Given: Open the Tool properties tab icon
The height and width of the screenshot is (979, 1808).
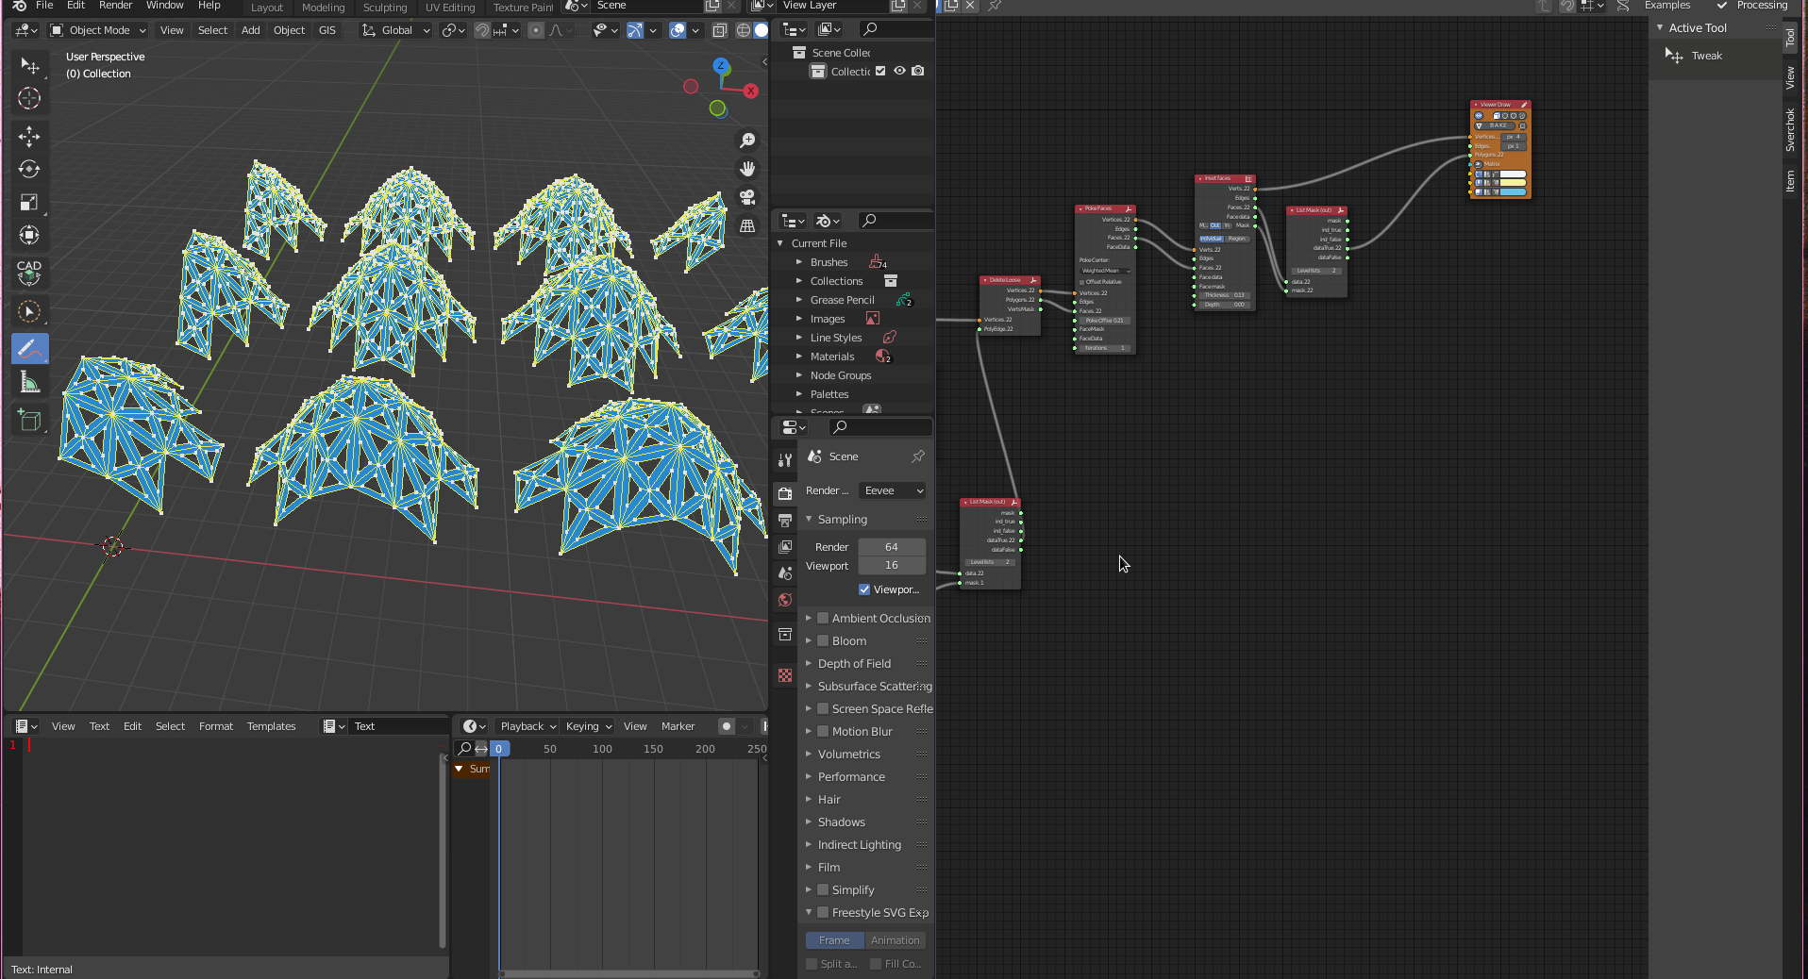Looking at the screenshot, I should 785,460.
